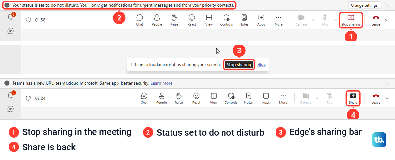
Task: Open React in the 02:24 meeting toolbar
Action: tap(196, 98)
